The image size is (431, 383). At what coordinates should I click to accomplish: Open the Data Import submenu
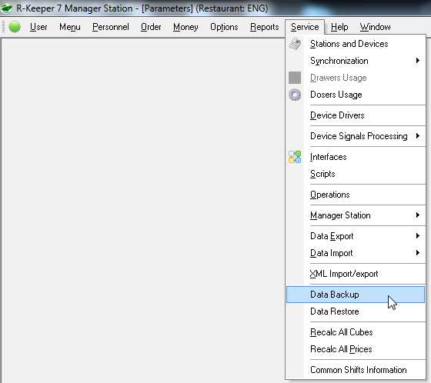tap(356, 253)
